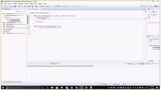Switch to the JUnit tab beside Package Explorer
The width and height of the screenshot is (161, 90).
point(18,9)
